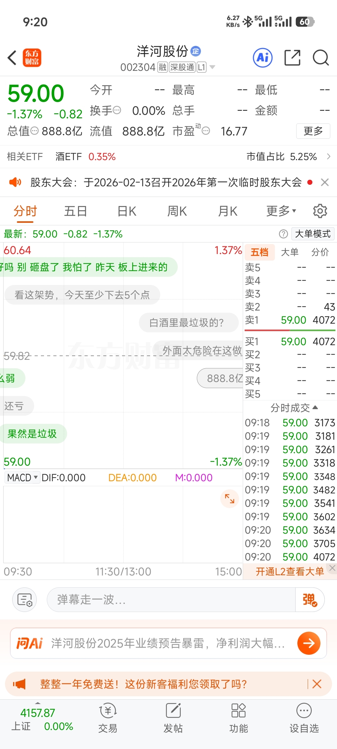The image size is (337, 749).
Task: Tap the 上证 4157.87 index ticker
Action: pyautogui.click(x=42, y=719)
